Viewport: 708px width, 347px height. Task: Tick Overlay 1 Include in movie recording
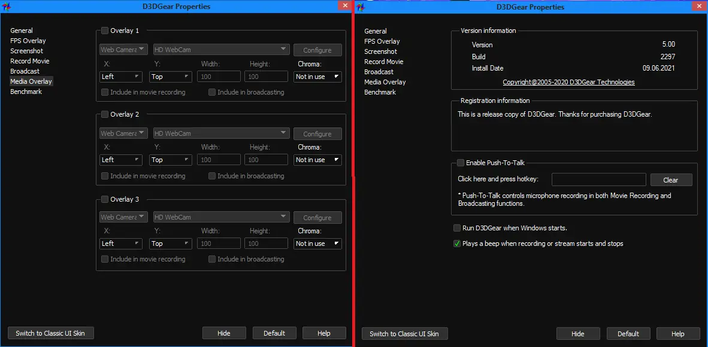pos(105,92)
